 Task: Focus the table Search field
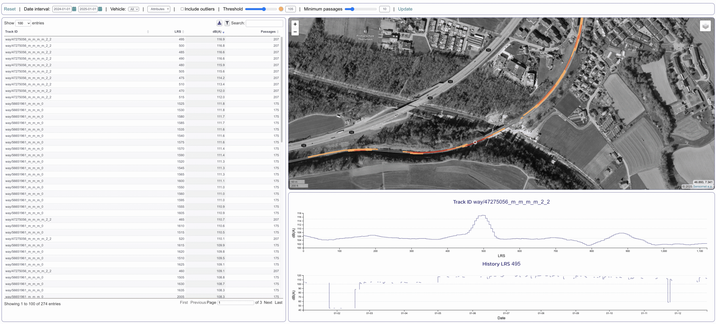pos(264,23)
